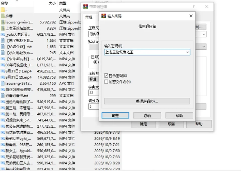Expand the password history dropdown arrow
The image size is (241, 171).
[187, 52]
